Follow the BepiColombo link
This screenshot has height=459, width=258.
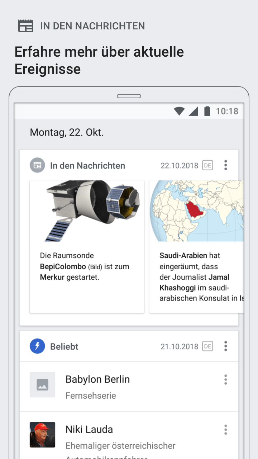pos(63,266)
